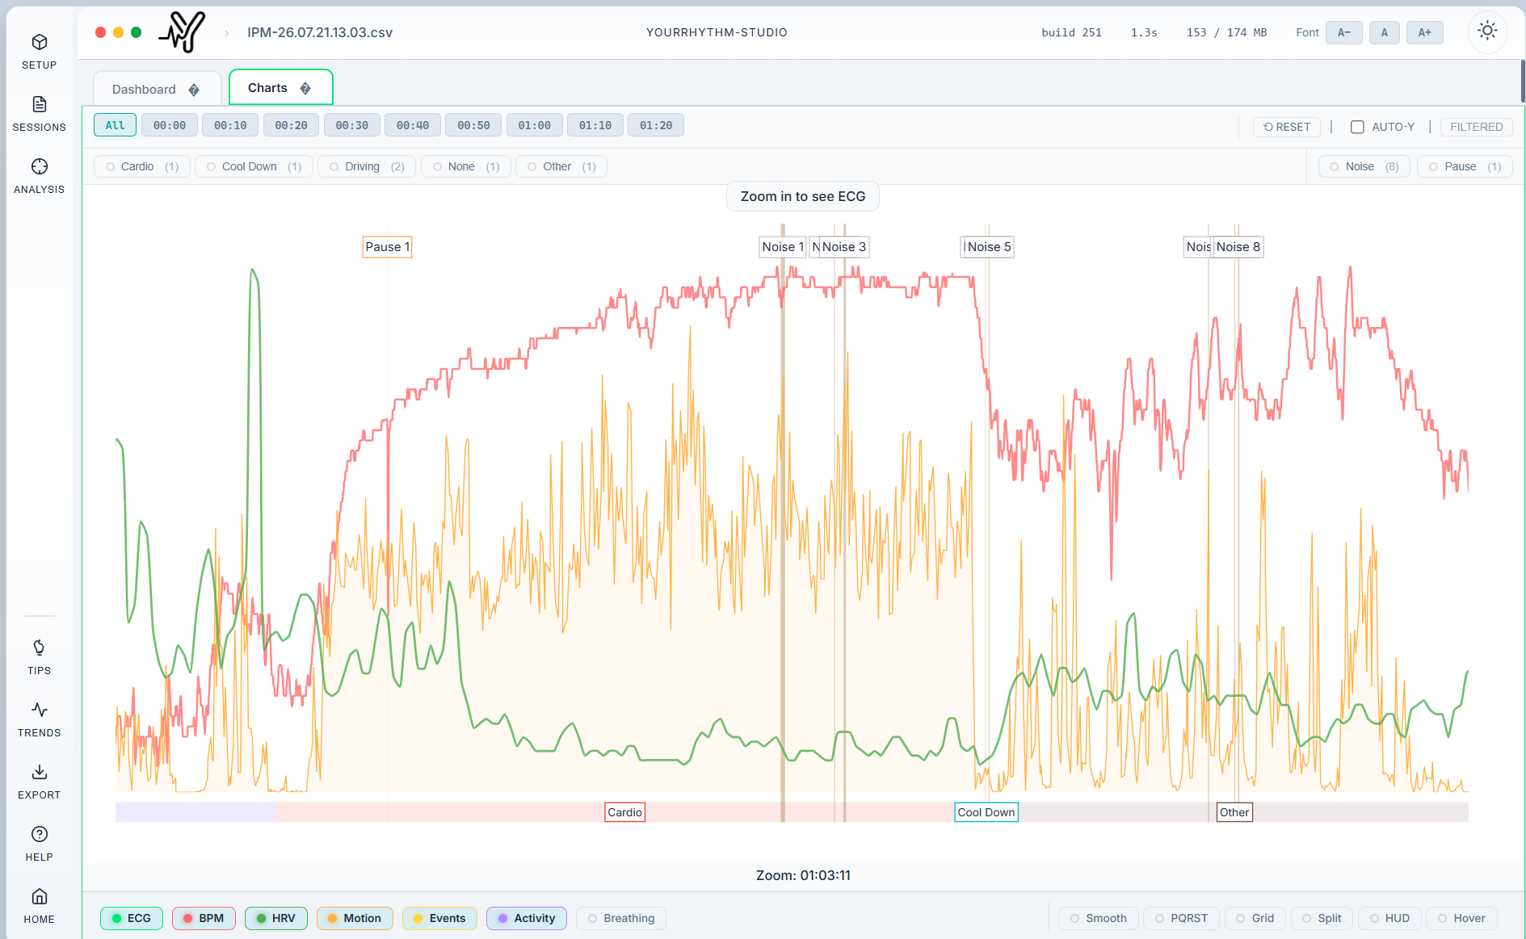Toggle the Activity series visibility
Viewport: 1526px width, 939px height.
527,918
